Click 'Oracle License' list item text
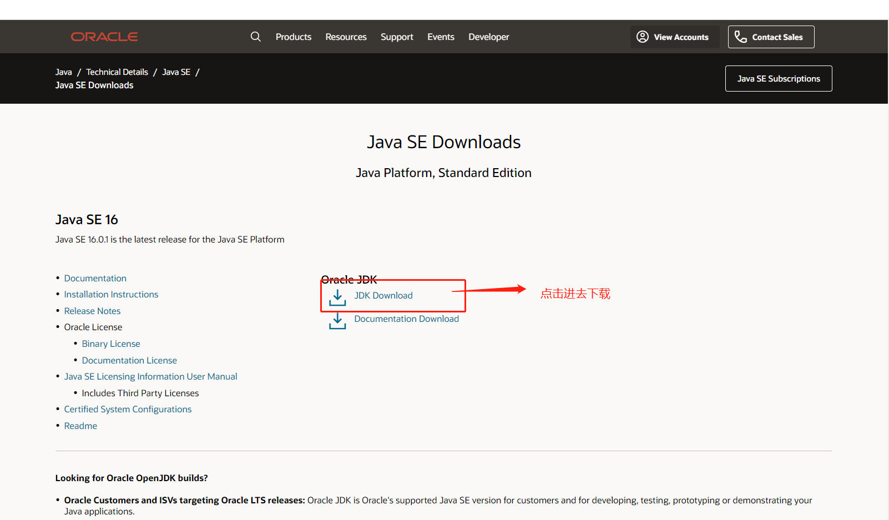Screen dimensions: 889x520 tap(93, 327)
